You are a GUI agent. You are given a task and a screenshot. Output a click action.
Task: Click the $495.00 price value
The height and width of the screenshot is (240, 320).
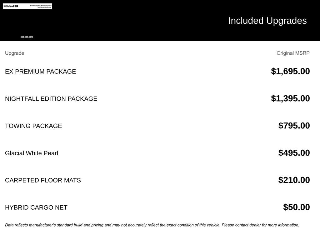coord(294,153)
